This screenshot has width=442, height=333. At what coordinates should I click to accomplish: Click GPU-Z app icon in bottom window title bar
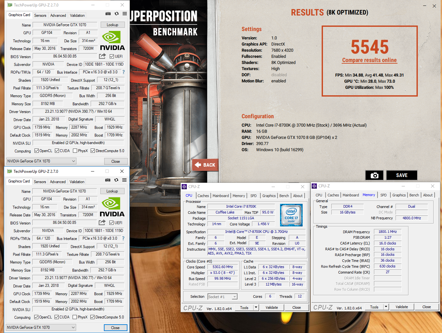(x=9, y=172)
